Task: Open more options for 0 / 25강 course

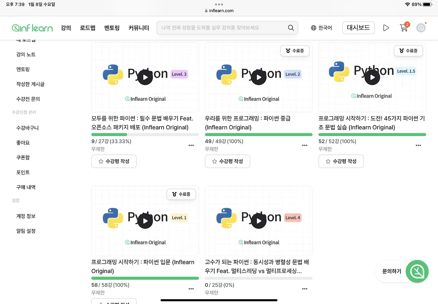Action: (305, 289)
